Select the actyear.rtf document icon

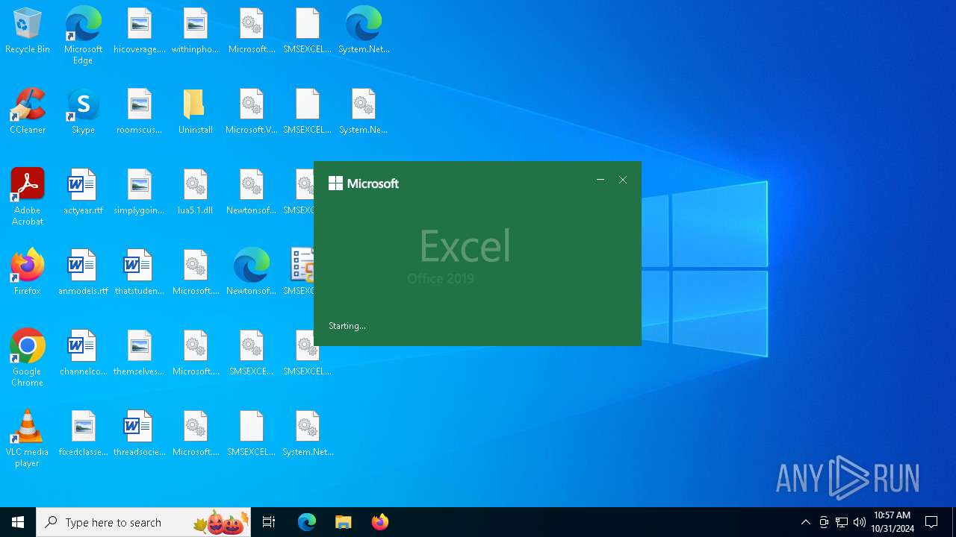(x=83, y=192)
